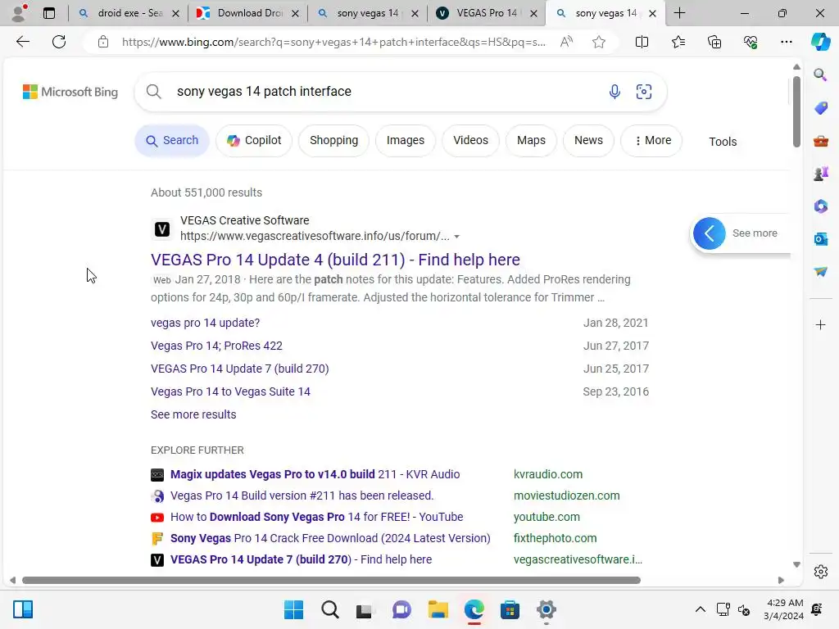Open search Tools options

coord(723,142)
